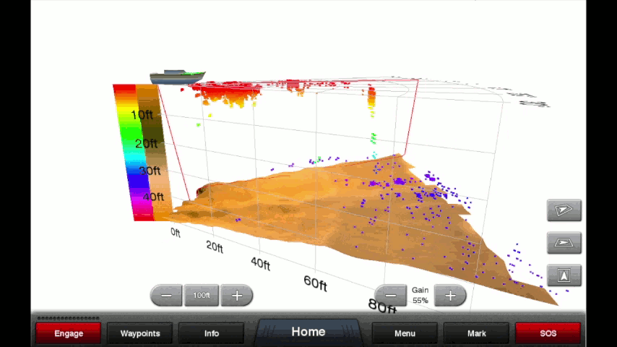Open the Info panel
The image size is (617, 347).
click(x=212, y=333)
